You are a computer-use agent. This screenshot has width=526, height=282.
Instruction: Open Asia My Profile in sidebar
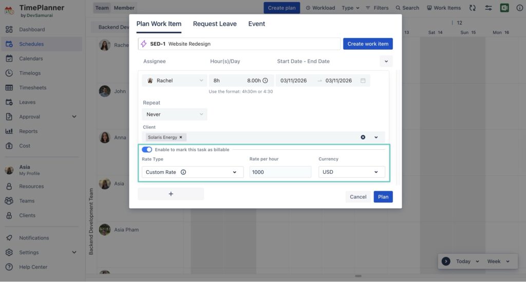pos(29,170)
